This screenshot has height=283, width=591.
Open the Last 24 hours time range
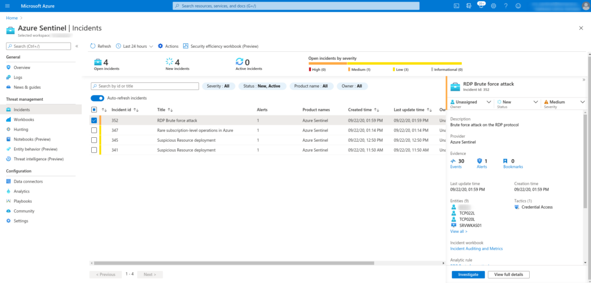coord(134,46)
